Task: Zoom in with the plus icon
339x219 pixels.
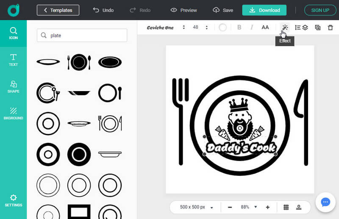Action: click(268, 207)
